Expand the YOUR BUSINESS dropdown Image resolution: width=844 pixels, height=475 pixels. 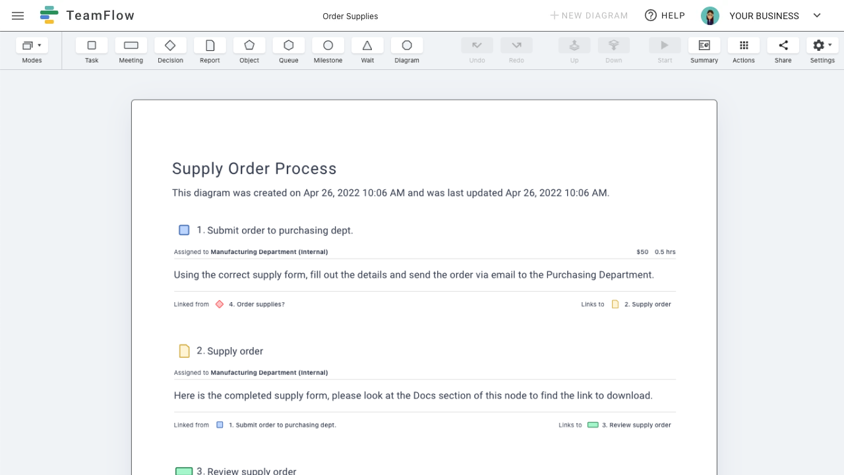(816, 15)
